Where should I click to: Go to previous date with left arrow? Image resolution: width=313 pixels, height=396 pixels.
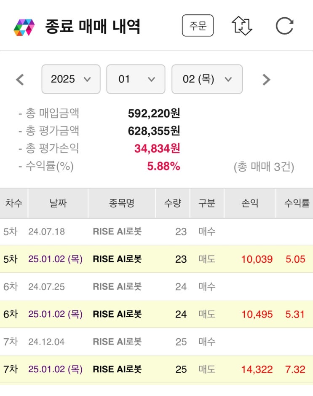pos(20,79)
